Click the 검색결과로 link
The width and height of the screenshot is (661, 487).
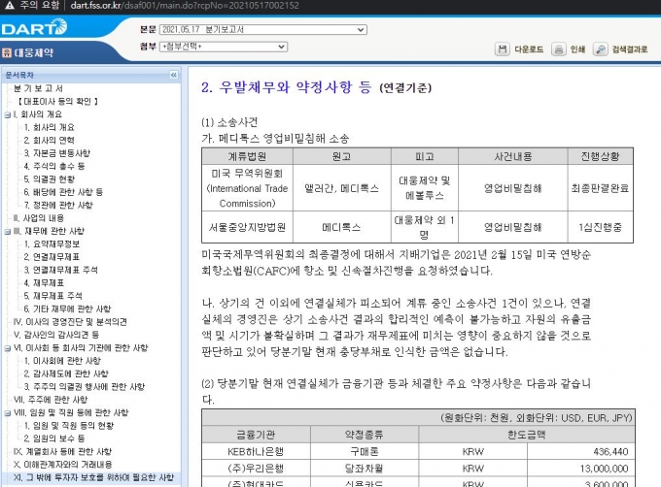click(629, 49)
